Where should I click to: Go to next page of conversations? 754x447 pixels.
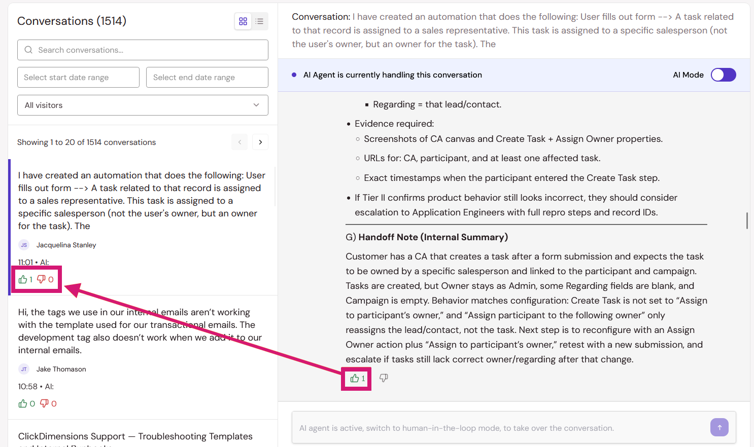260,142
